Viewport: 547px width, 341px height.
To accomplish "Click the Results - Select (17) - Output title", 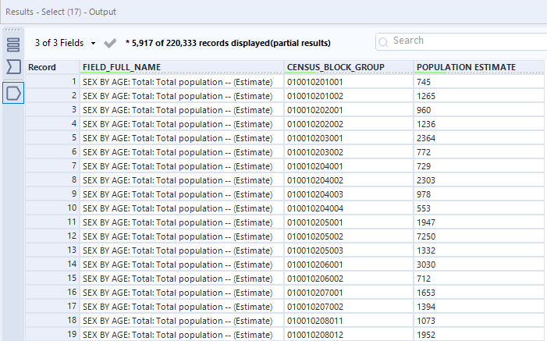I will click(61, 12).
